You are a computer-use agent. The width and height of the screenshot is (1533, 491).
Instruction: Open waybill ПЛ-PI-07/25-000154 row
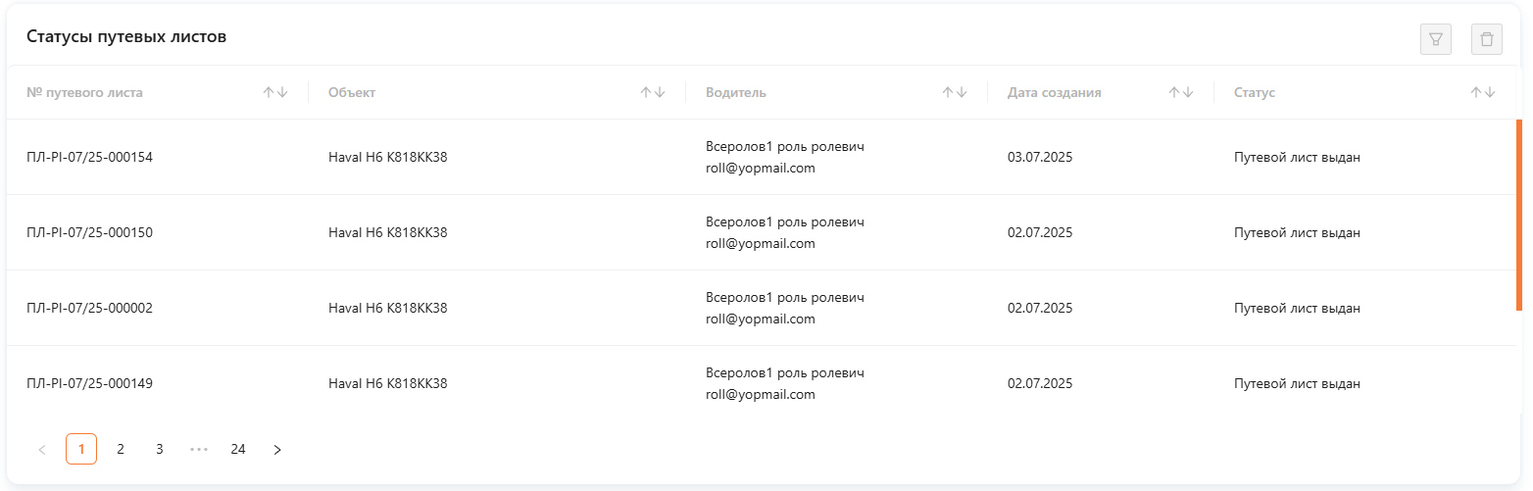coord(762,157)
